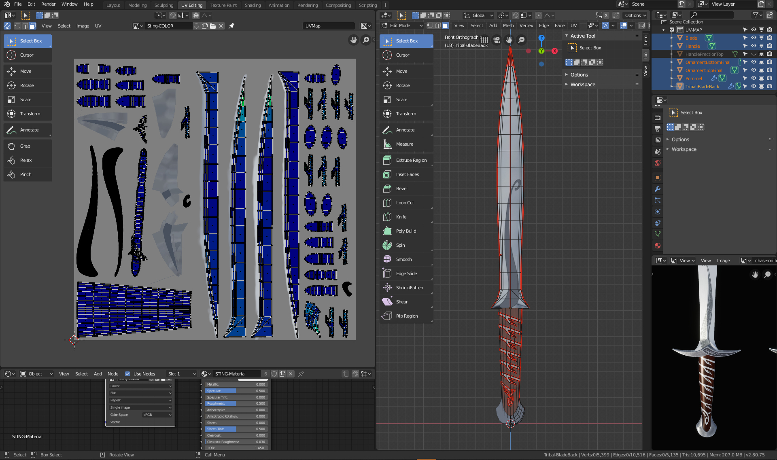
Task: Activate the Shrink/Fatten tool
Action: [x=409, y=288]
